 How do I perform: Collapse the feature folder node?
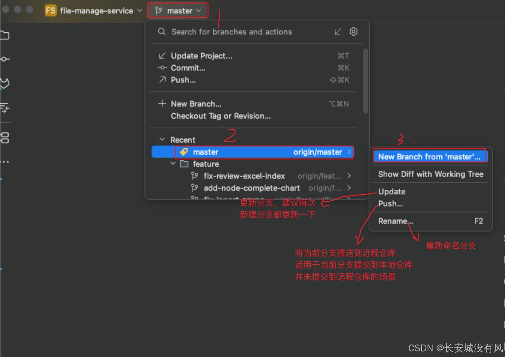(173, 164)
